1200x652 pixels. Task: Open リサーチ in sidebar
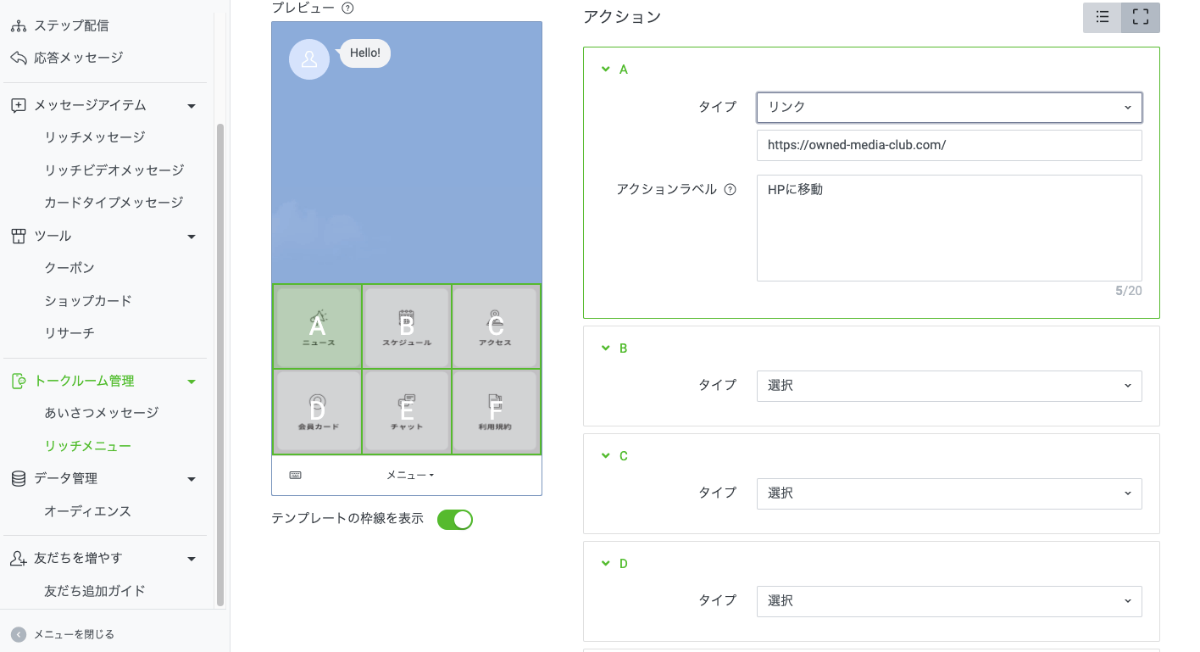pos(69,333)
